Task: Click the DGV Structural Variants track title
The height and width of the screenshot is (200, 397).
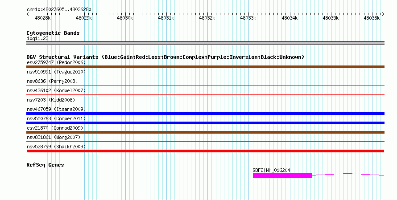Action: click(x=165, y=57)
